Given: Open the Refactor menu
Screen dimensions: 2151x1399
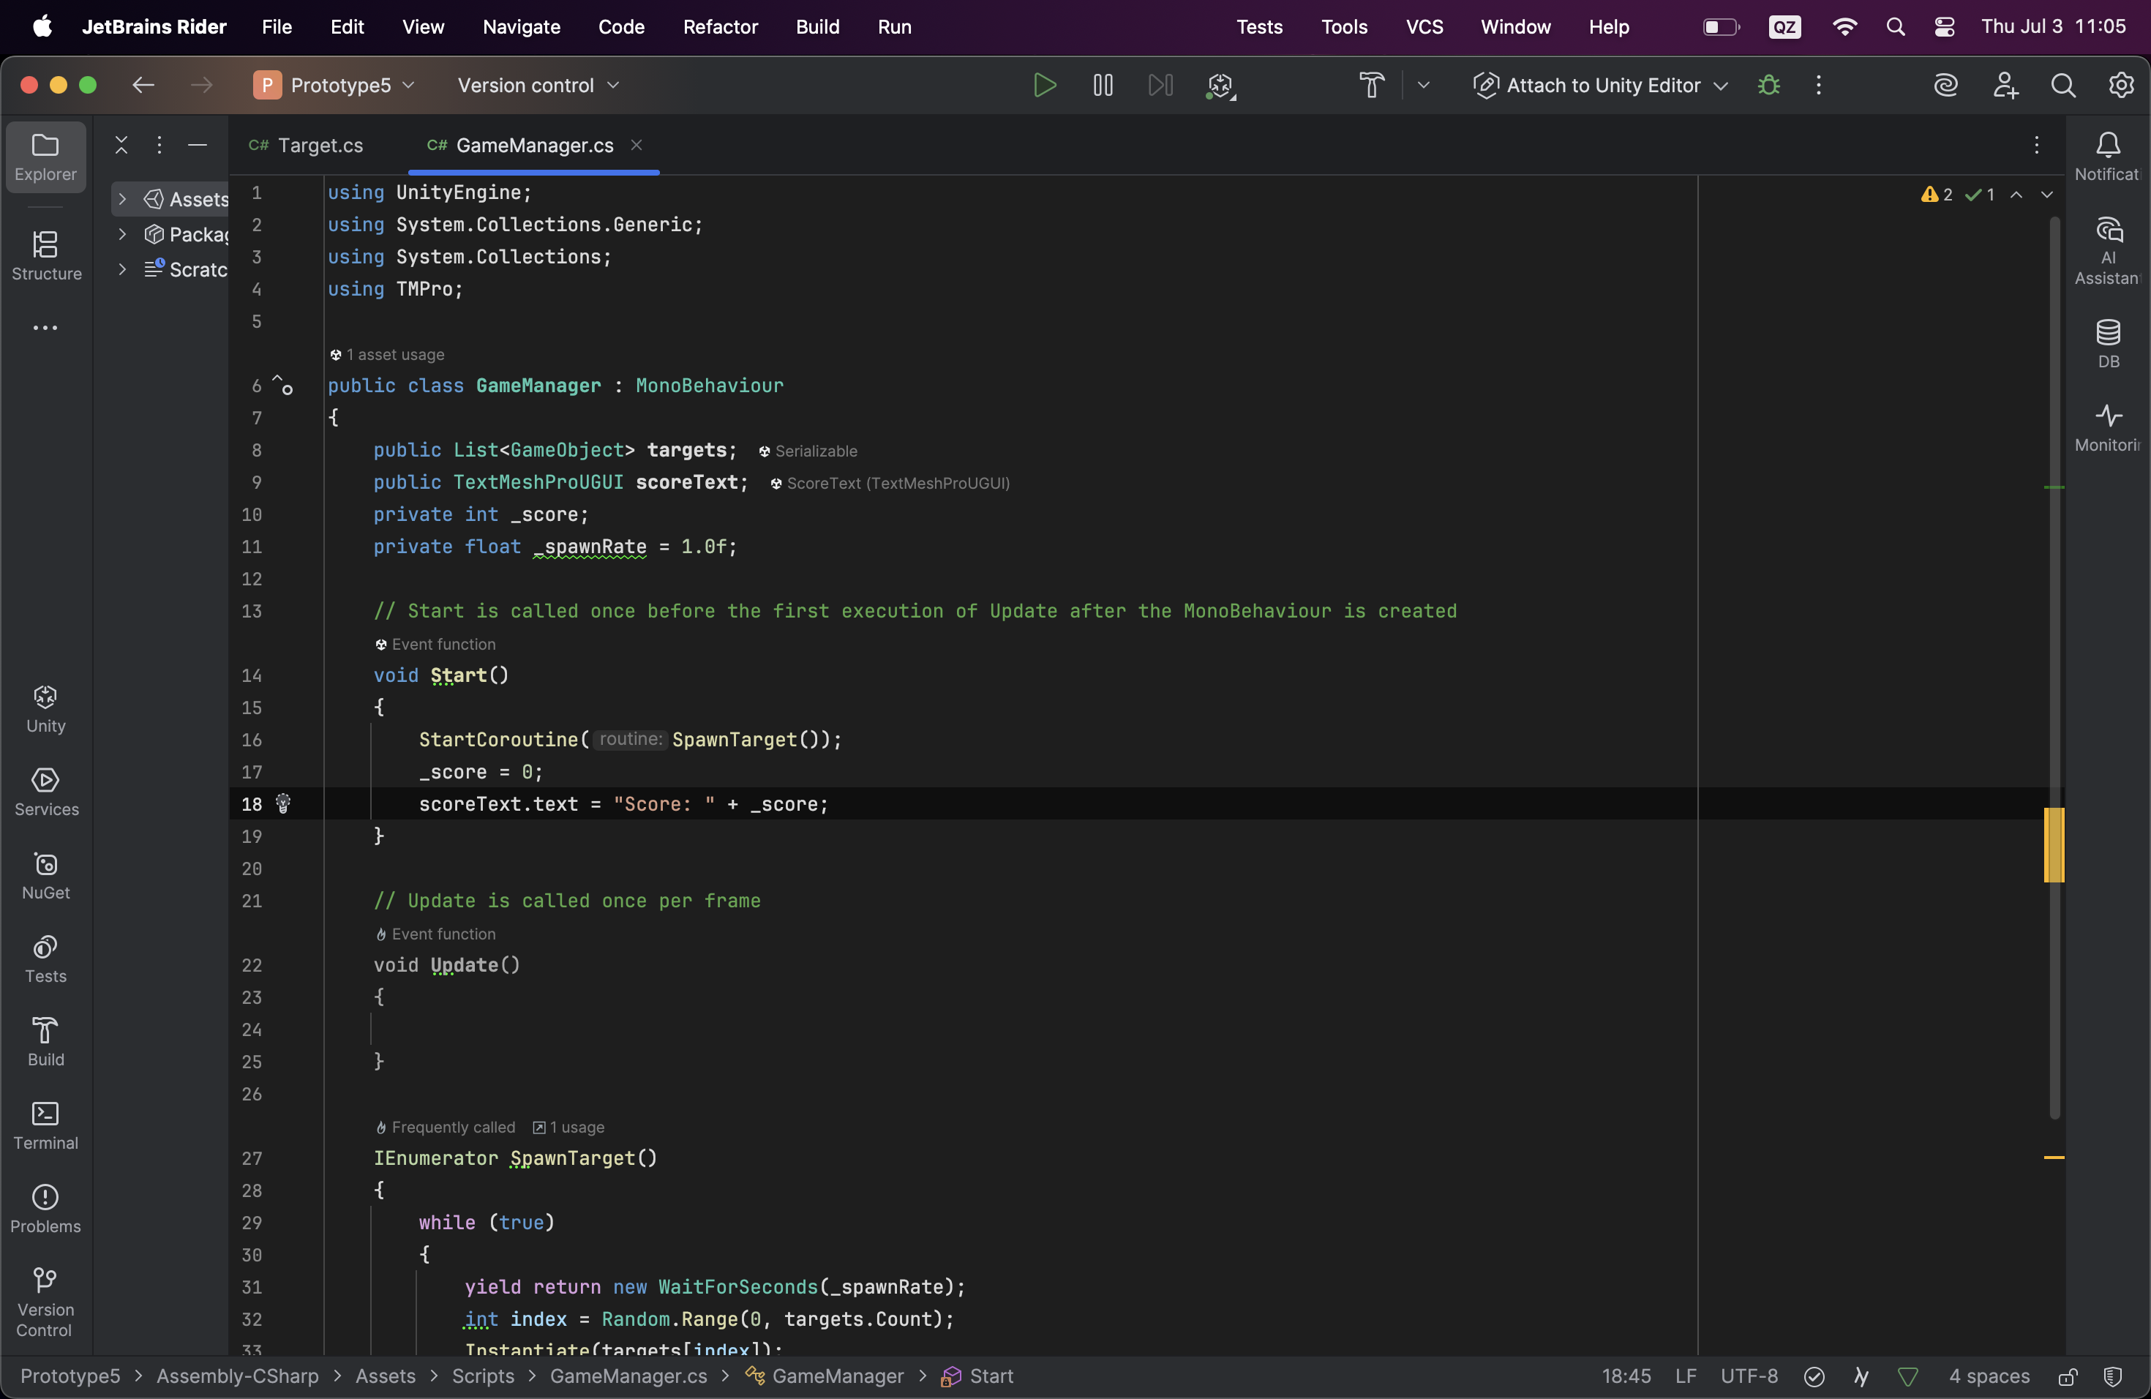Looking at the screenshot, I should [x=721, y=27].
